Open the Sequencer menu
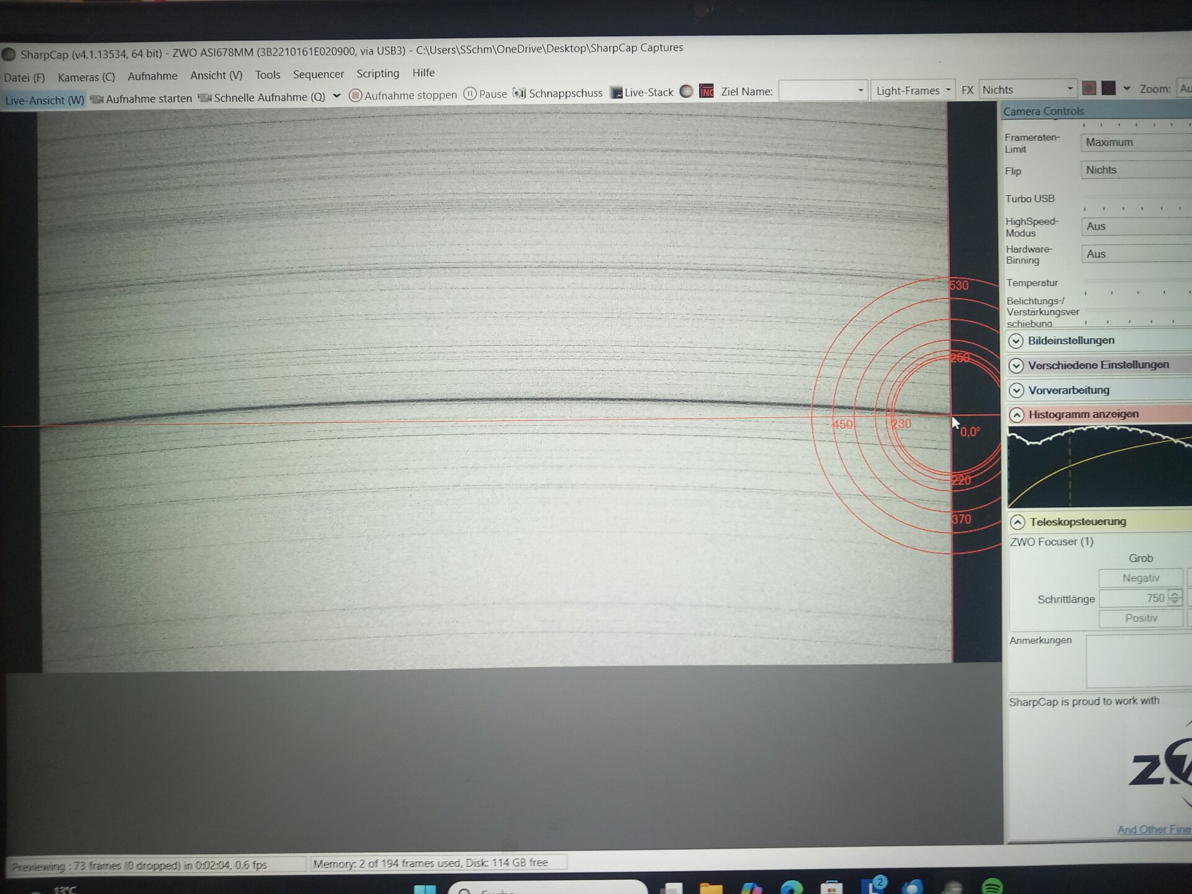1192x894 pixels. pyautogui.click(x=318, y=74)
